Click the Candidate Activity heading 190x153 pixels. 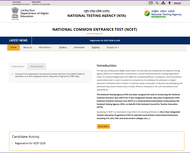[26, 137]
